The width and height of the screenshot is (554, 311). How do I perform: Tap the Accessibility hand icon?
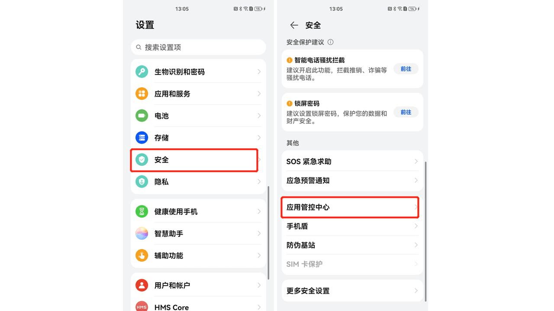[x=142, y=256]
